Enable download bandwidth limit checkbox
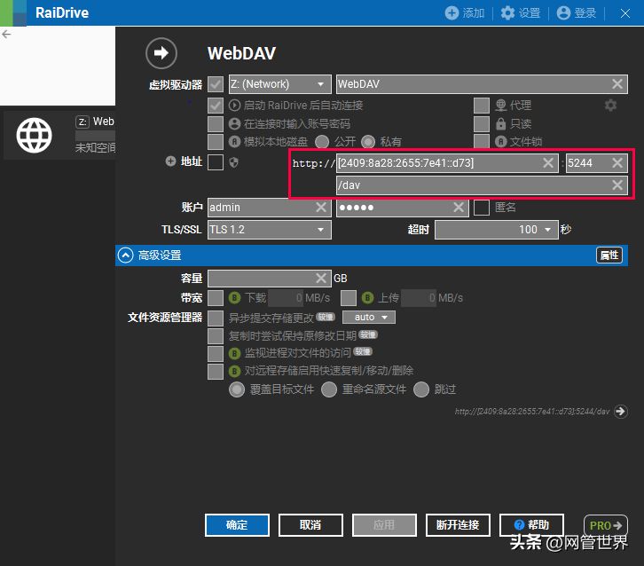 (x=216, y=298)
